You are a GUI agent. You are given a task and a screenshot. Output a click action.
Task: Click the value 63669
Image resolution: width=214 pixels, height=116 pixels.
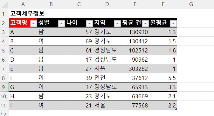[x=135, y=96]
